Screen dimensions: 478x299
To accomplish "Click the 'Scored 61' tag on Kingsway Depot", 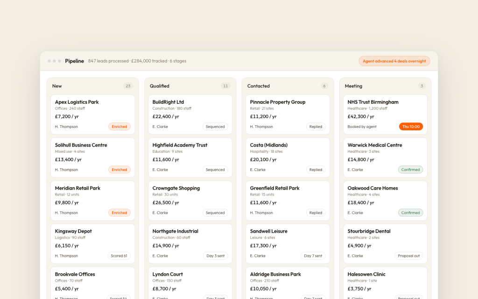I will [119, 256].
